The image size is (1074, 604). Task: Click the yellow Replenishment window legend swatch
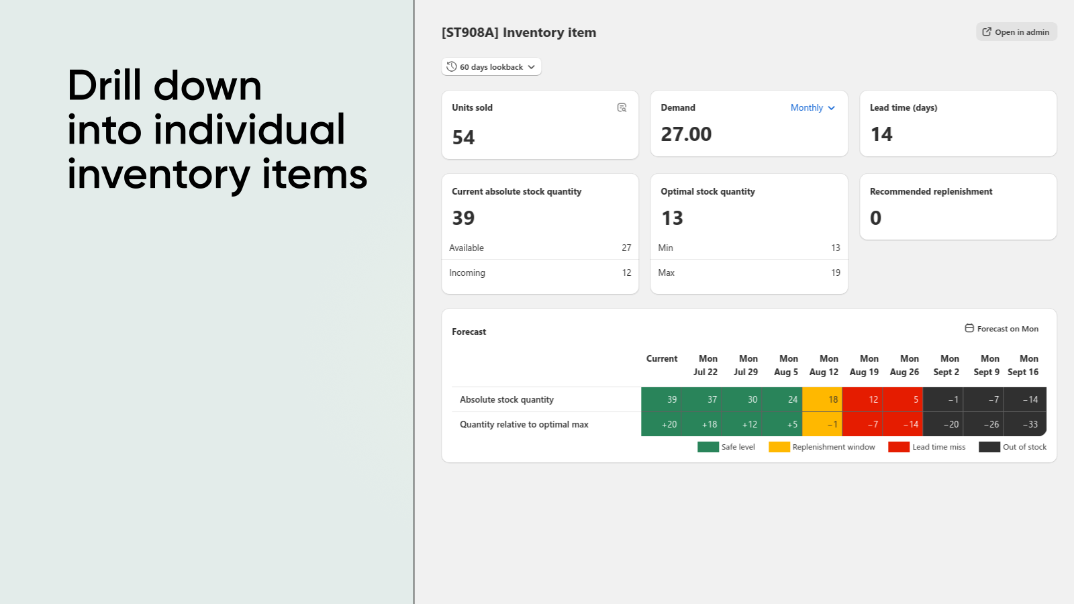(779, 447)
